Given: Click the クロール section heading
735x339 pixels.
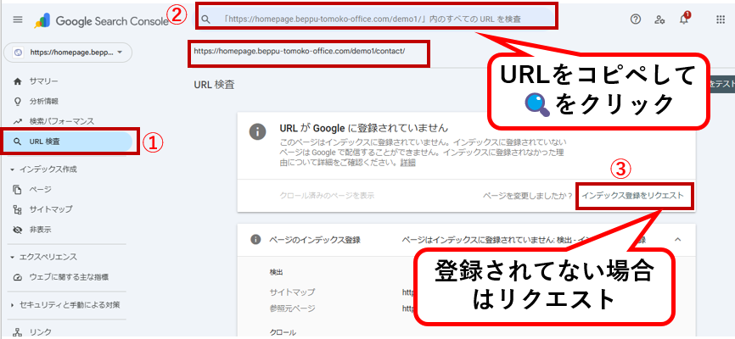Looking at the screenshot, I should coord(283,332).
